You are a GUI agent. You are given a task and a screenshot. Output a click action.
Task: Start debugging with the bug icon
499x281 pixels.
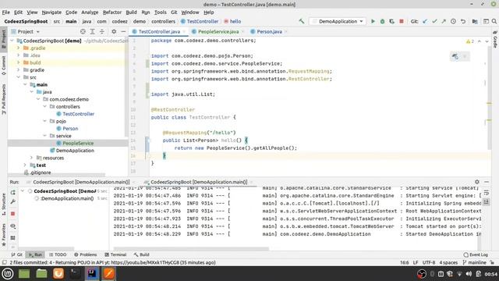(382, 21)
